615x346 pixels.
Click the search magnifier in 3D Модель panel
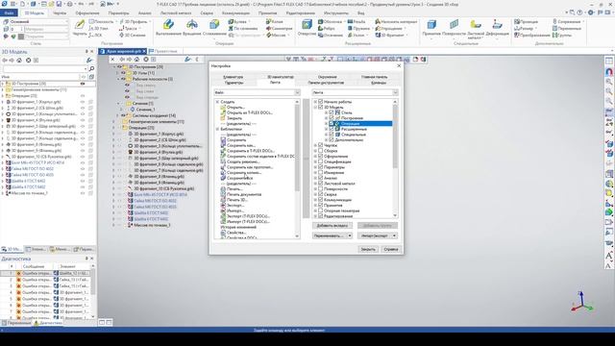91,68
